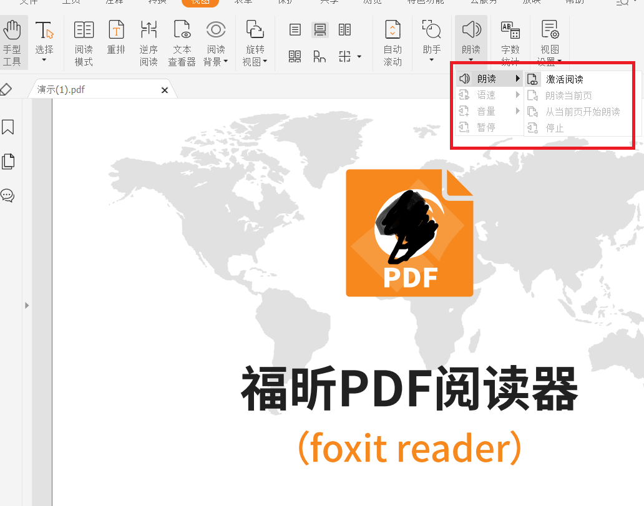
Task: Click the 逆序阅读 icon
Action: [x=149, y=41]
